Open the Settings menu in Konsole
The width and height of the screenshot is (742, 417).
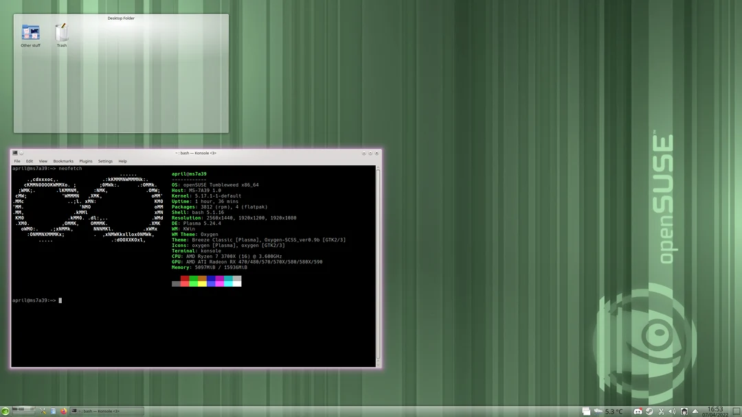[104, 160]
